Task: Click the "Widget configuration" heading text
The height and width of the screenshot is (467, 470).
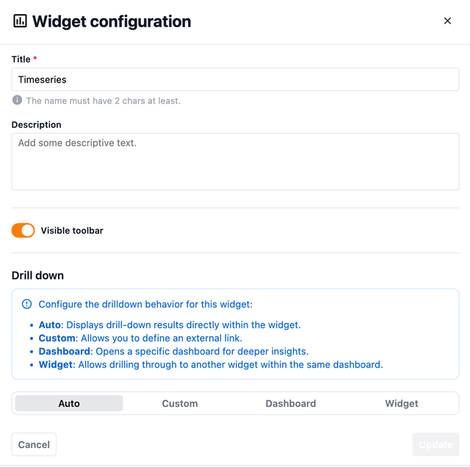Action: point(112,21)
